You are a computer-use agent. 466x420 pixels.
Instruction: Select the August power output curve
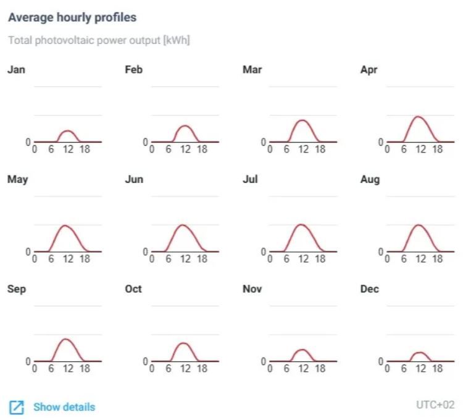click(x=419, y=226)
